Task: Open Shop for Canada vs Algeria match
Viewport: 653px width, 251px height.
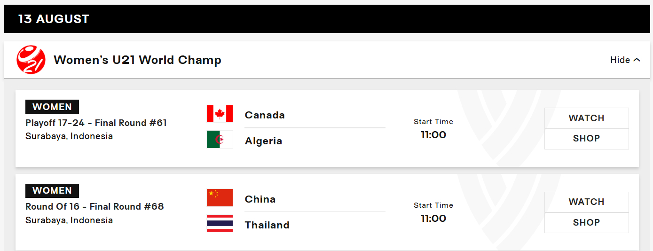Action: (586, 139)
